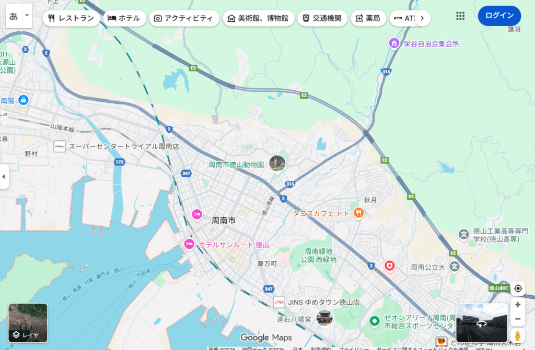535x350 pixels.
Task: Filter by 美術館、博物館 chip
Action: point(258,18)
